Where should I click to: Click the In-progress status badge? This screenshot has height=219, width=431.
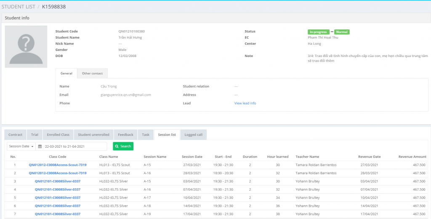318,32
